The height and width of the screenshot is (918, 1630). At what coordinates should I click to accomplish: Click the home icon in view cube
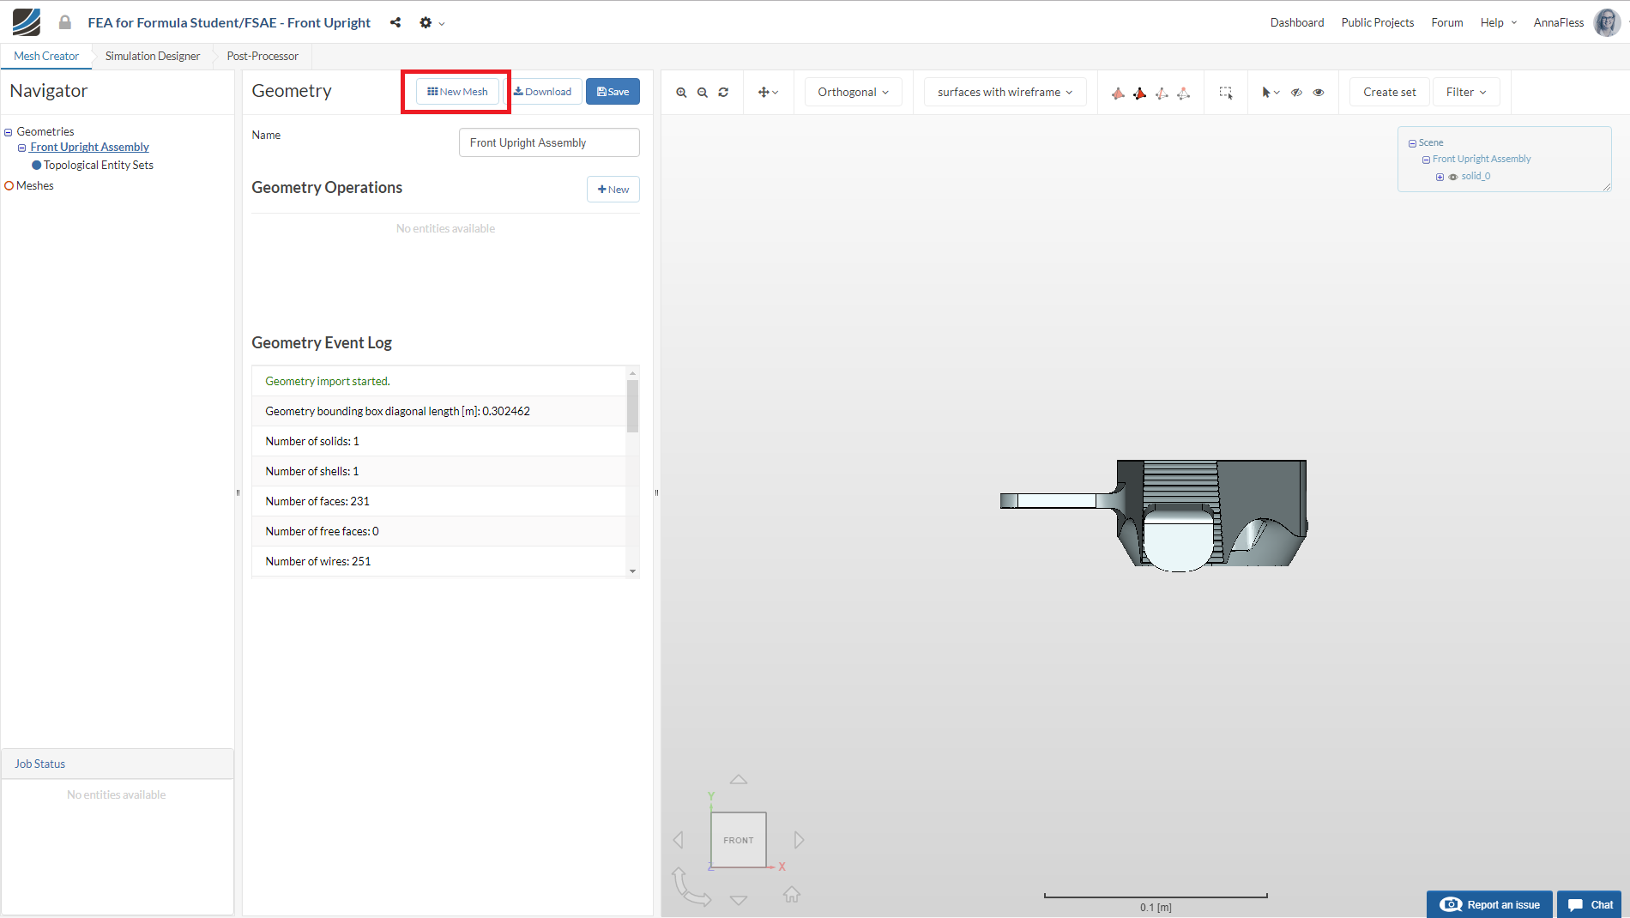coord(791,895)
